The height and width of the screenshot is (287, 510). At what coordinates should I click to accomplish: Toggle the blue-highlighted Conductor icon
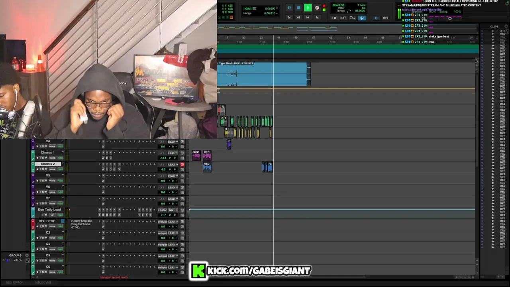pyautogui.click(x=362, y=18)
